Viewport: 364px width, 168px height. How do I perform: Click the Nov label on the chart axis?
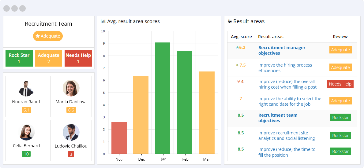point(119,159)
